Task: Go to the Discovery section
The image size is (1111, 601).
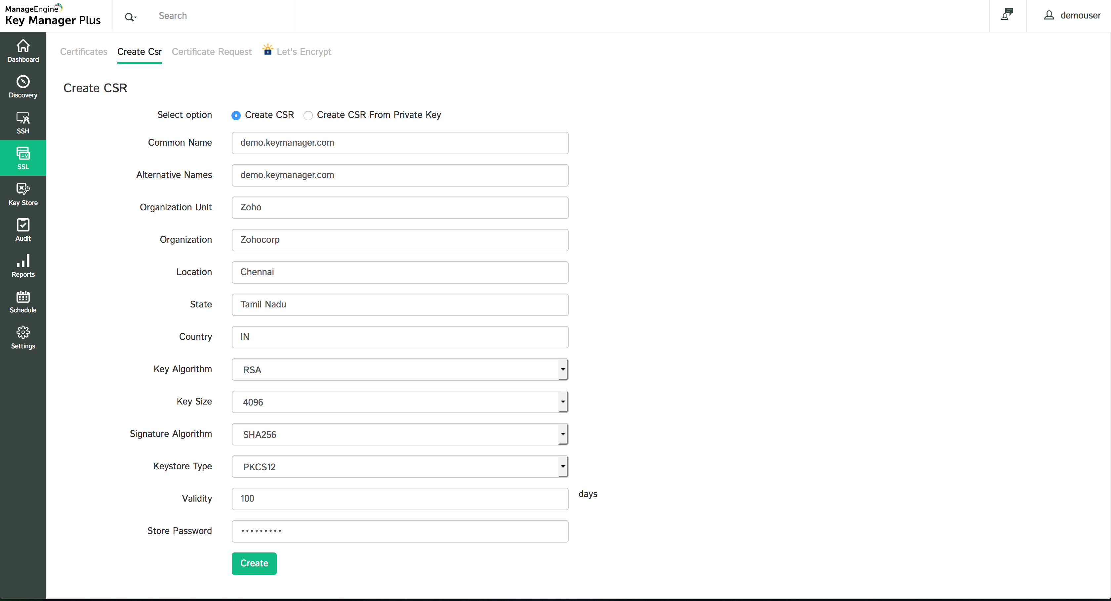Action: point(23,86)
